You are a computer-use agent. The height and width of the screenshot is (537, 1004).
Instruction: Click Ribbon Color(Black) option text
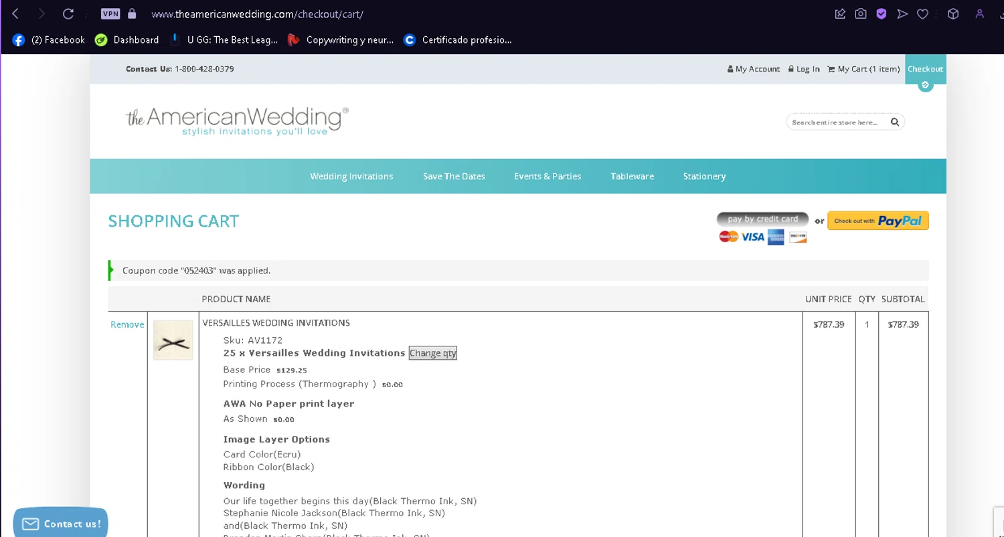[x=268, y=467]
